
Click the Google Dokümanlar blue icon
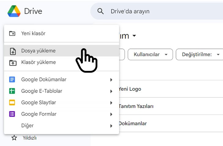click(12, 79)
